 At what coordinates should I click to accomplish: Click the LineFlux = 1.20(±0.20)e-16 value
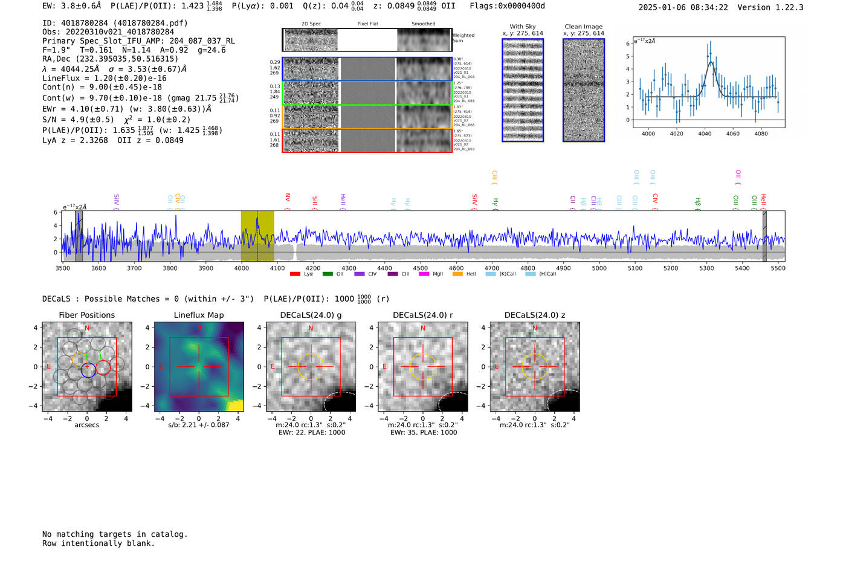(105, 78)
